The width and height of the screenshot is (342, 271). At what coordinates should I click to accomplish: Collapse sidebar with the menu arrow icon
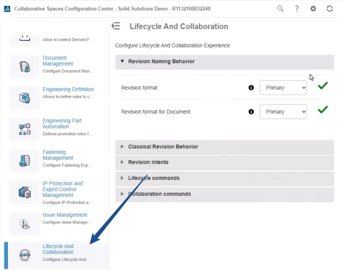point(116,26)
